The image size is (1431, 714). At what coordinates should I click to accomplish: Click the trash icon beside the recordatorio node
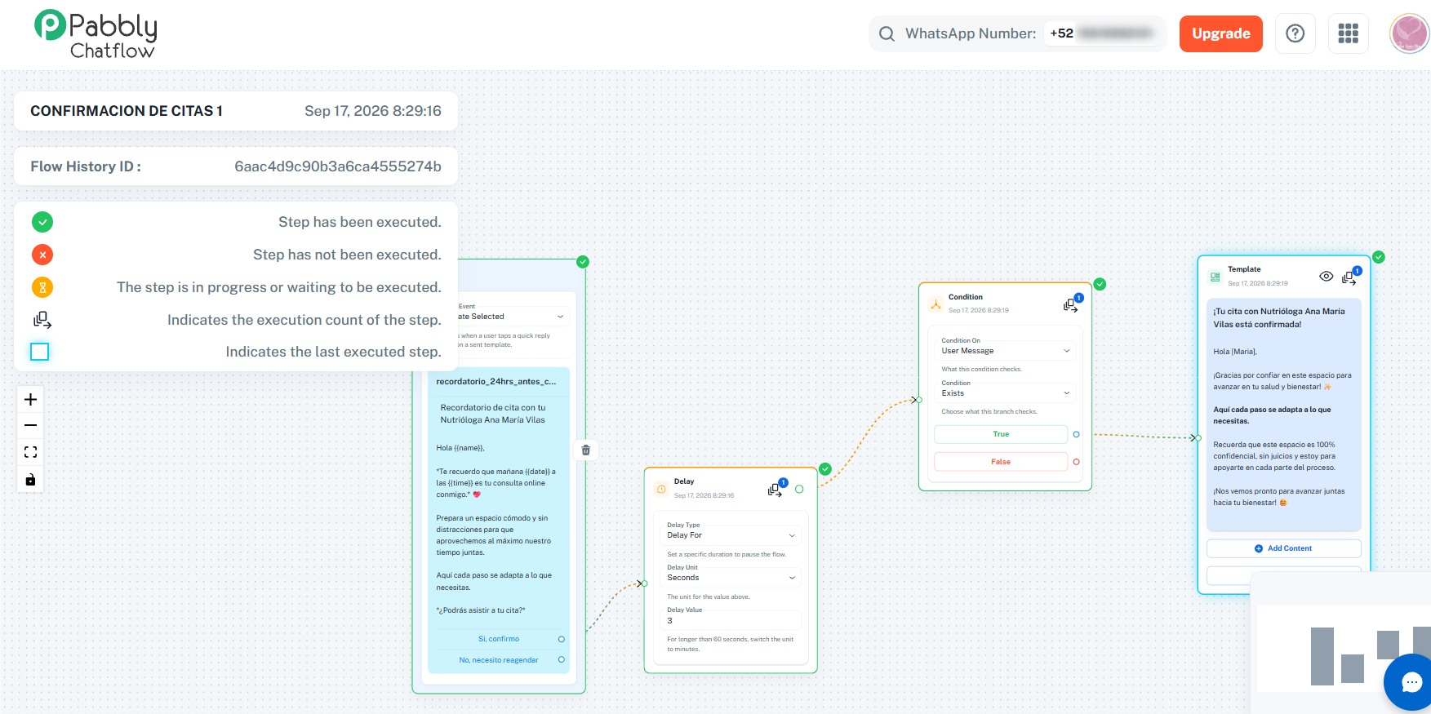[x=585, y=450]
